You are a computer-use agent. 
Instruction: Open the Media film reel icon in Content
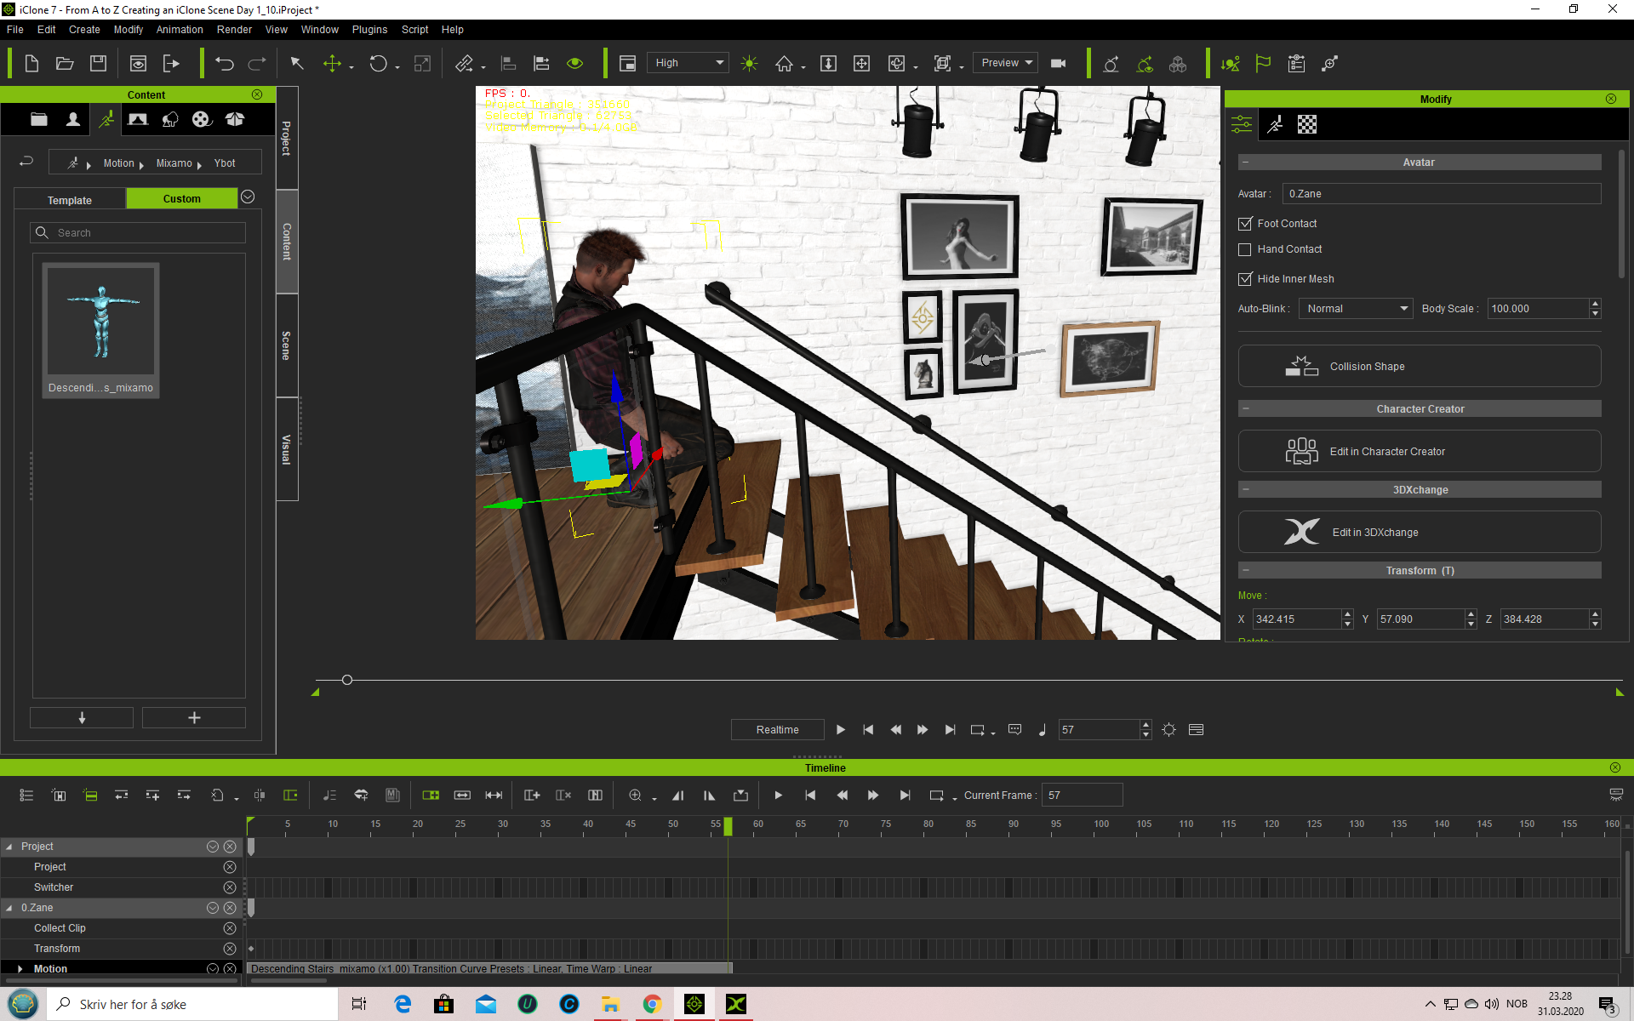pyautogui.click(x=202, y=119)
